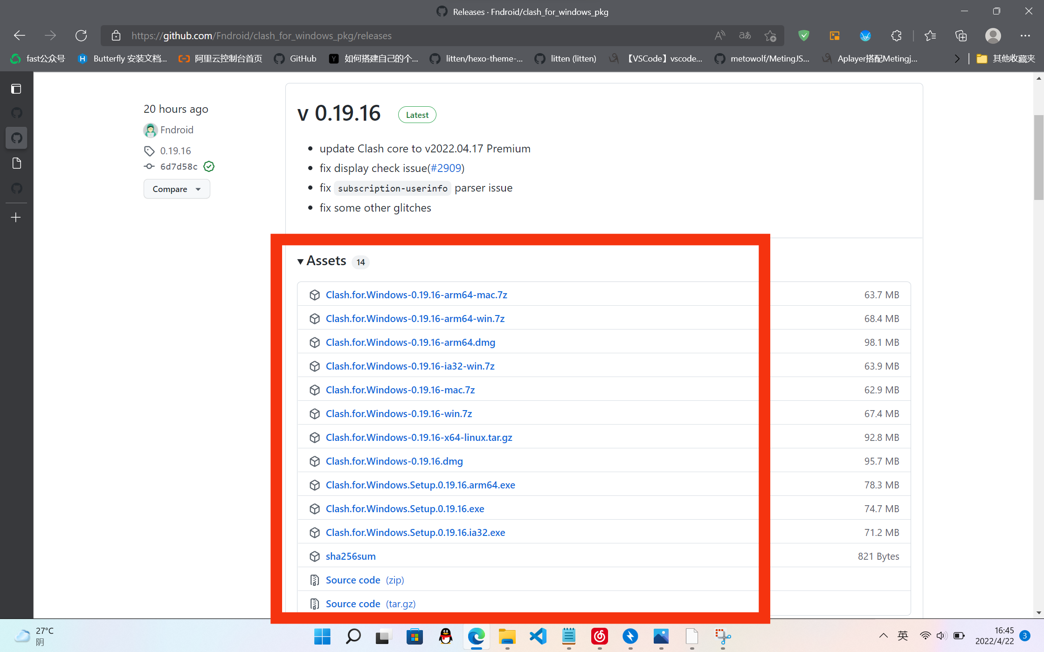Click the page vertical scrollbar thumb
The image size is (1044, 652).
click(x=1038, y=157)
